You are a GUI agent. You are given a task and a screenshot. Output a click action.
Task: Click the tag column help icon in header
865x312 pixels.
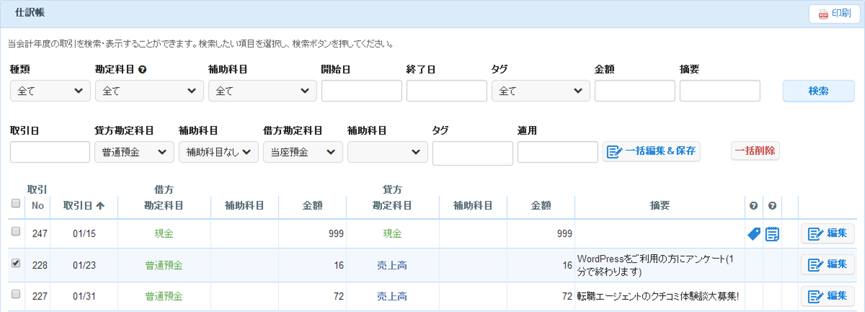753,206
